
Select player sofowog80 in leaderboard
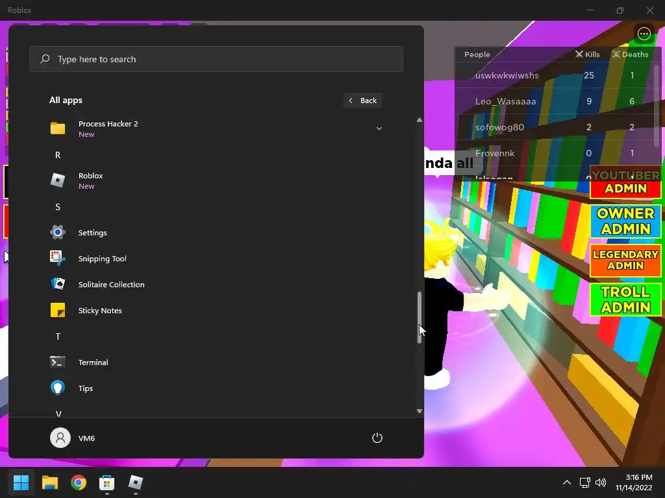[x=499, y=127]
